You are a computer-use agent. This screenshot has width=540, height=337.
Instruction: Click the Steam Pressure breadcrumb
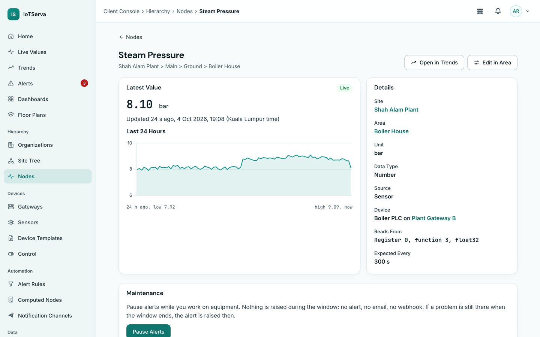pos(219,11)
